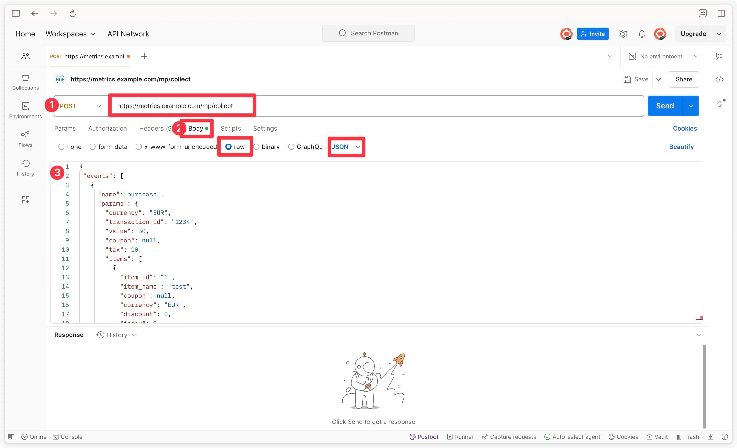Viewport: 737px width, 448px height.
Task: Switch to the Scripts tab
Action: 231,129
